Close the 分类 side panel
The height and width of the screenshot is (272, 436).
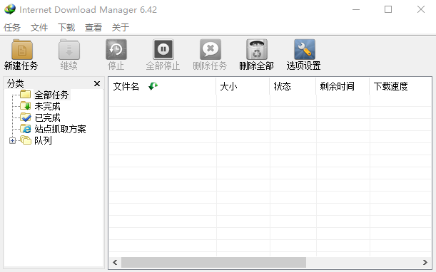tap(97, 83)
